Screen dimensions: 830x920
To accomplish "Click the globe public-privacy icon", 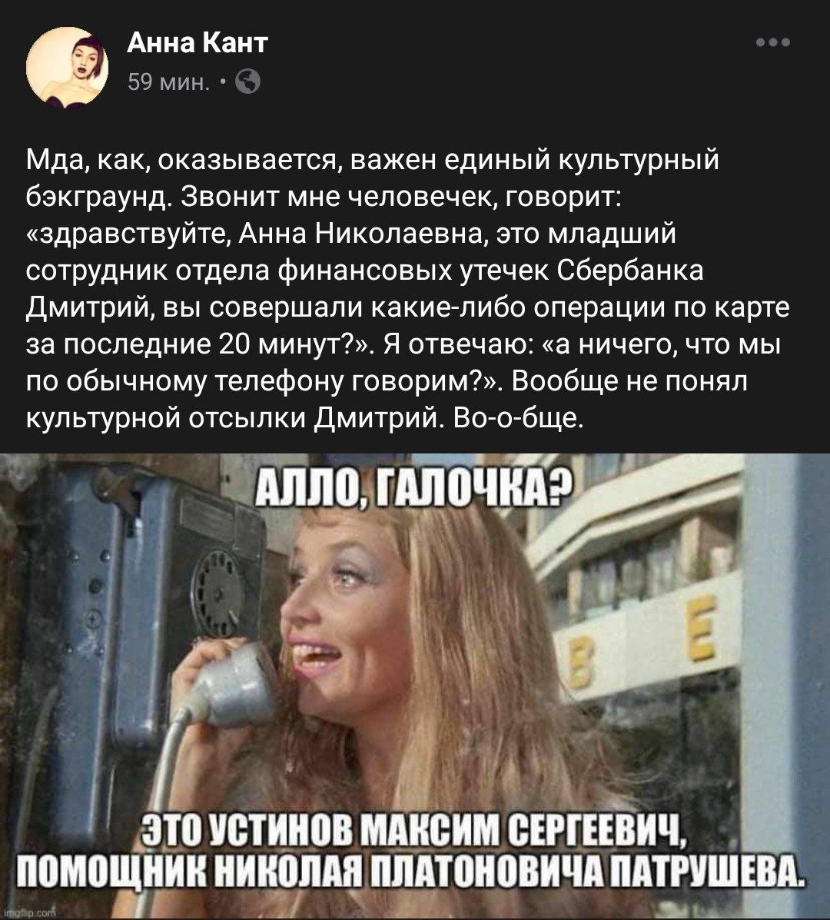I will (247, 82).
